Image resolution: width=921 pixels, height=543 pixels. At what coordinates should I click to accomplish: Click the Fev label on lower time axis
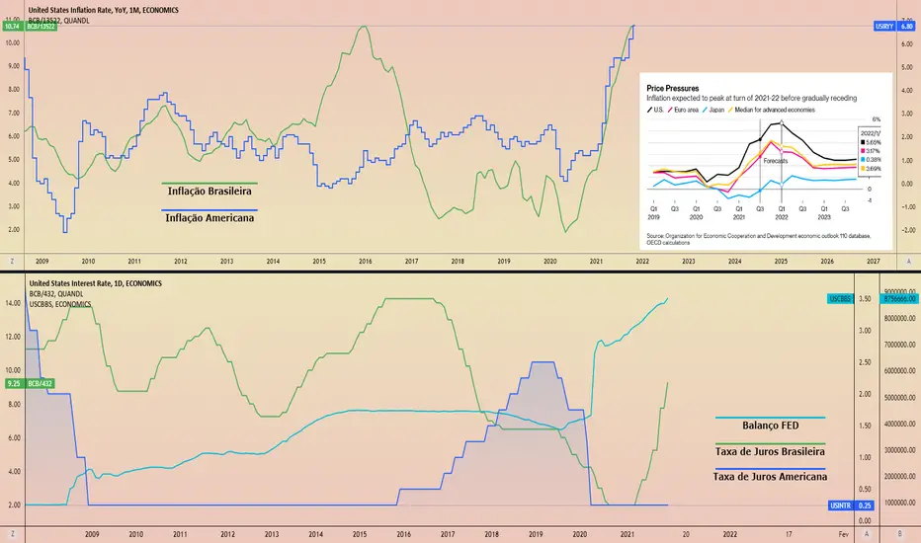click(844, 534)
